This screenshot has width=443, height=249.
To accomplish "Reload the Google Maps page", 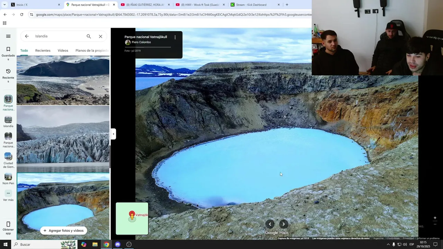I will coord(21,15).
